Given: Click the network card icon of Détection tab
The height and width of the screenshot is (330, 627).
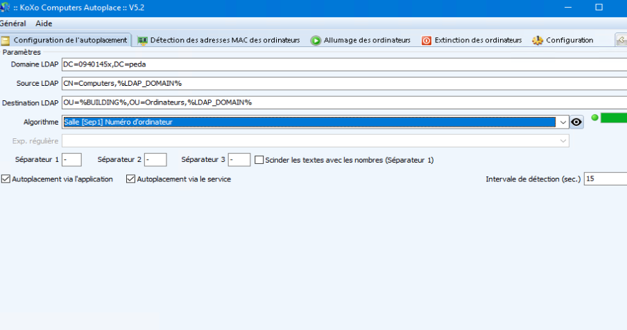Looking at the screenshot, I should pyautogui.click(x=142, y=41).
